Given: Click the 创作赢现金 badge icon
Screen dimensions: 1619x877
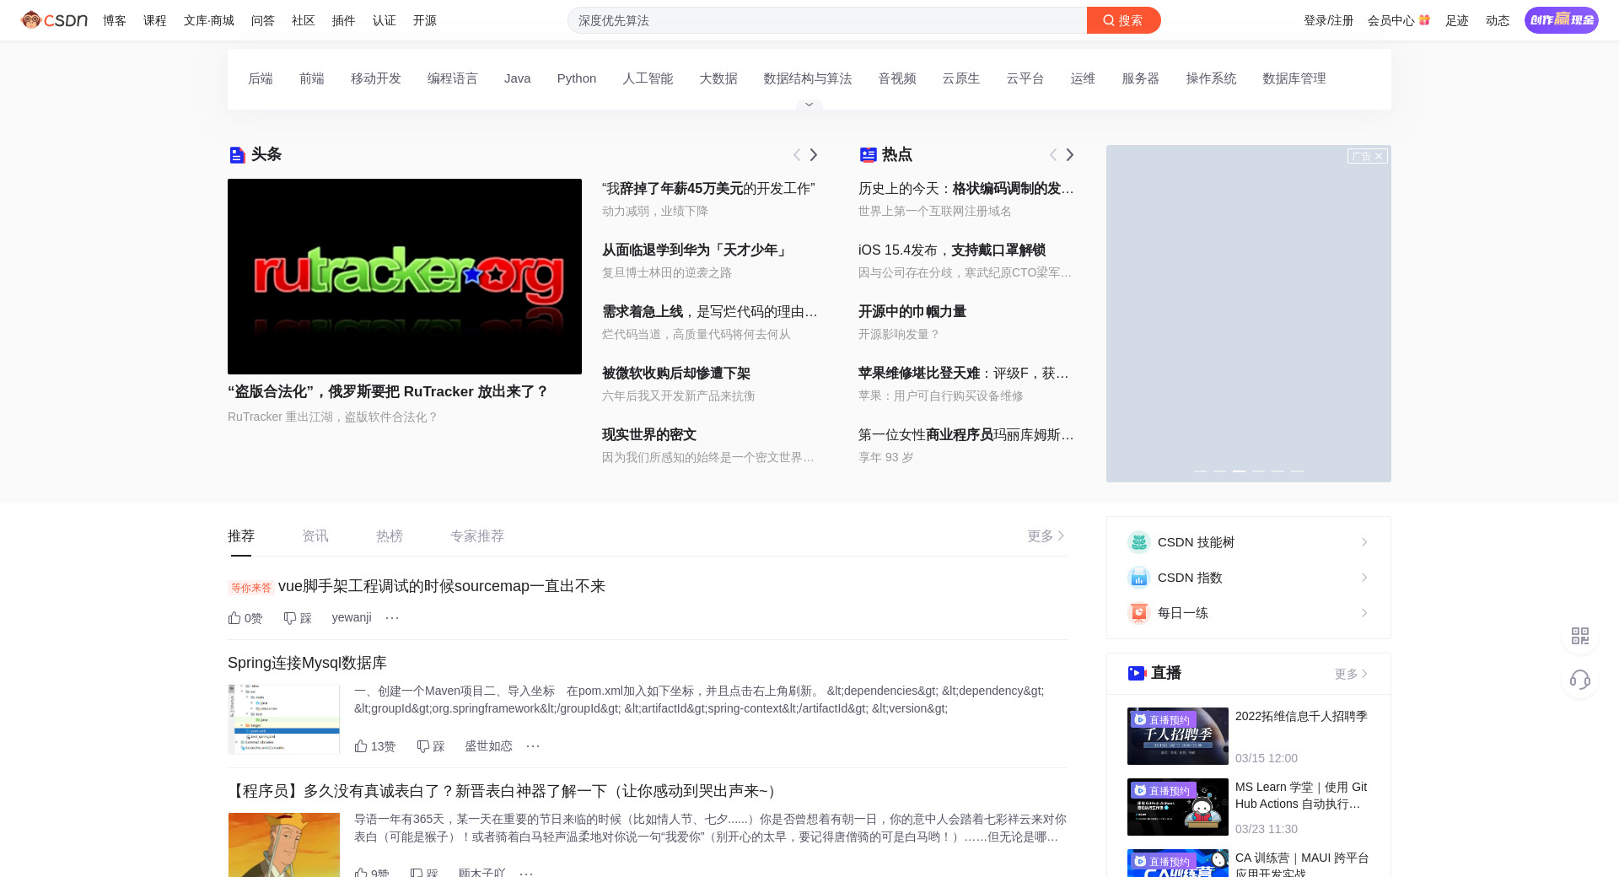Looking at the screenshot, I should 1561,20.
